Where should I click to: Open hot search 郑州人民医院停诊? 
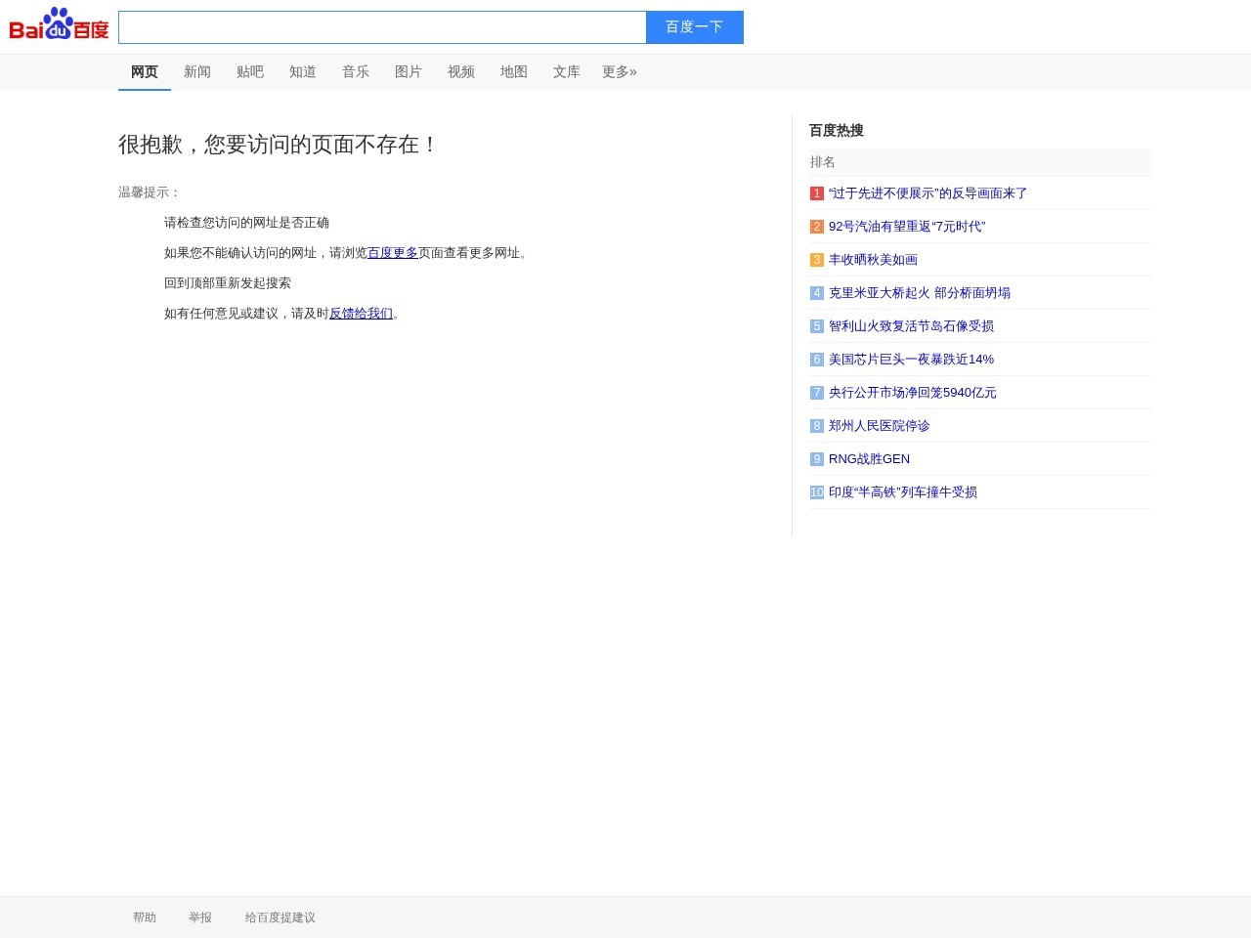pos(880,426)
